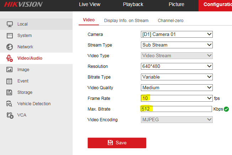Open the Playback menu tab

click(x=133, y=5)
